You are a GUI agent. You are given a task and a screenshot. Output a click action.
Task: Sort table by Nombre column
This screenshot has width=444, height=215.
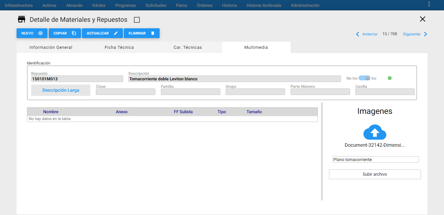[x=51, y=112]
